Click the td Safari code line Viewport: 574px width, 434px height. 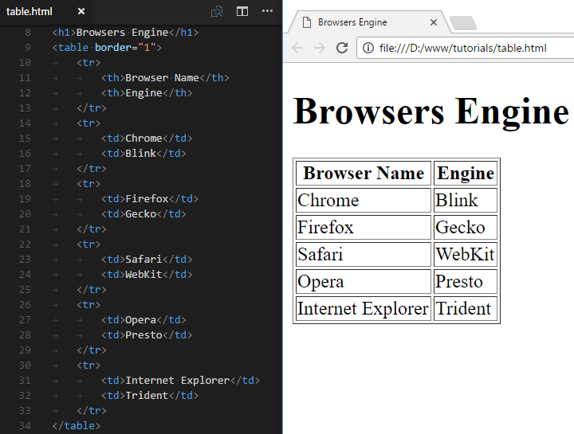click(x=147, y=260)
